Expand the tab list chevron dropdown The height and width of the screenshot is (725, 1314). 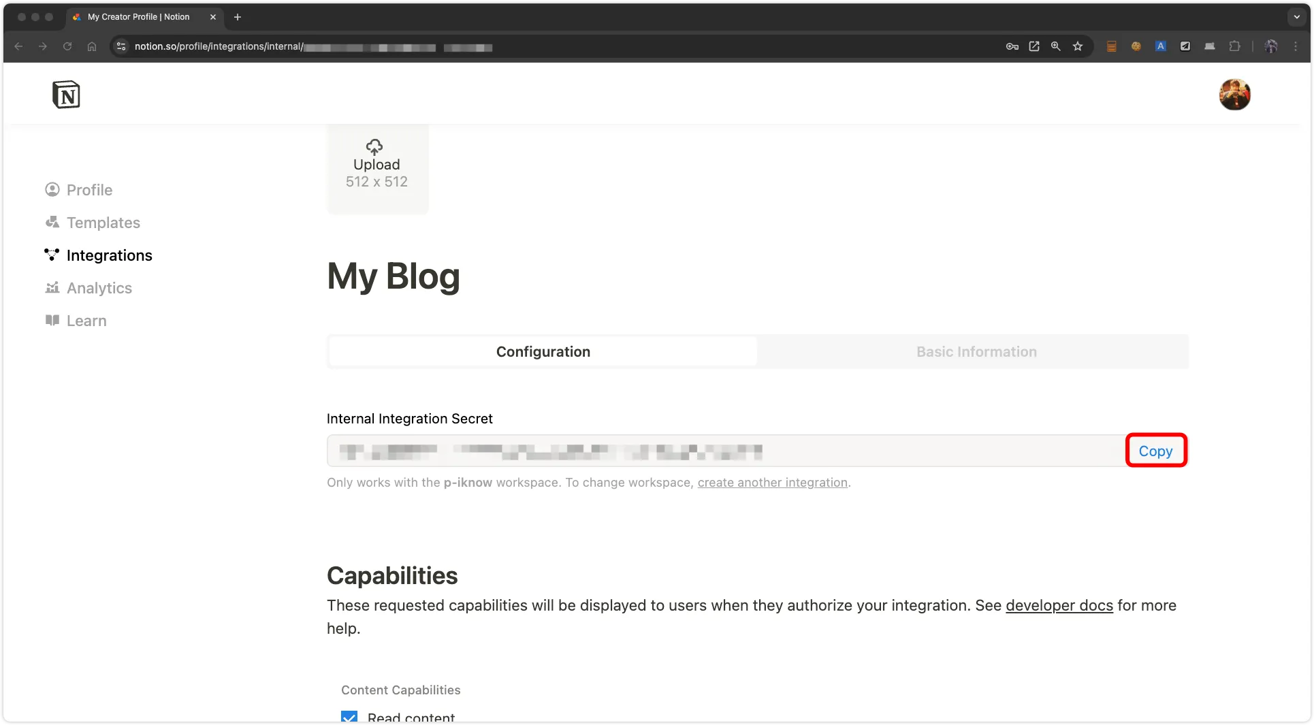[1296, 17]
